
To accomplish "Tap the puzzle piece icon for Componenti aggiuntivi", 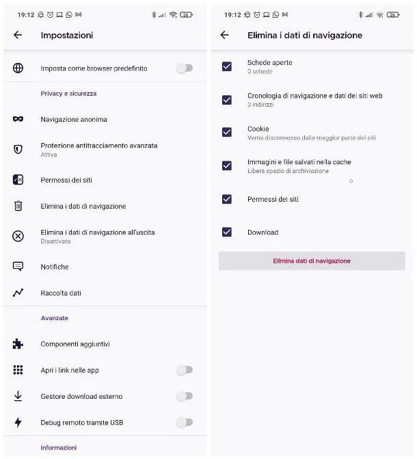I will point(18,343).
